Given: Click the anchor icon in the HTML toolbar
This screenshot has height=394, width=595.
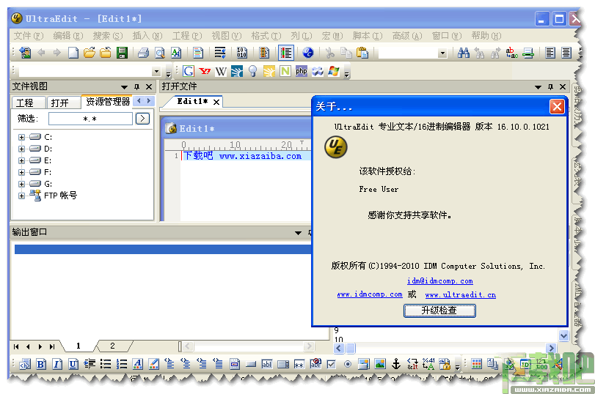Looking at the screenshot, I should (x=395, y=364).
